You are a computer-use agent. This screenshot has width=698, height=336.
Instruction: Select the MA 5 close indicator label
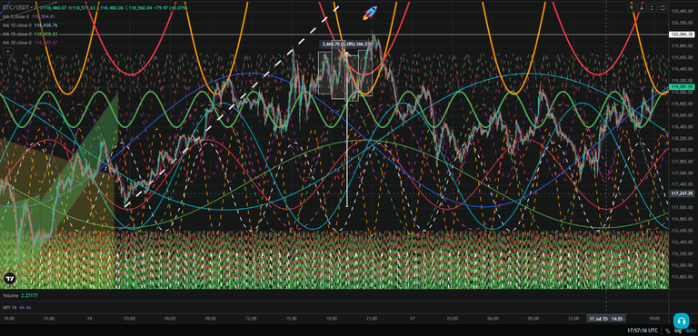tap(17, 16)
